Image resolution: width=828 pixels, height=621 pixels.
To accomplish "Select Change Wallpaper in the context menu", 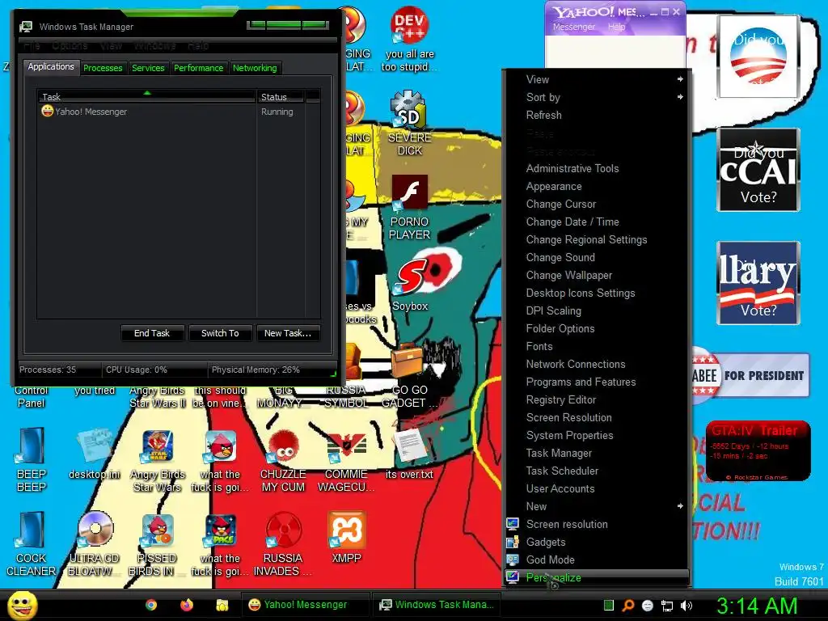I will click(x=597, y=275).
